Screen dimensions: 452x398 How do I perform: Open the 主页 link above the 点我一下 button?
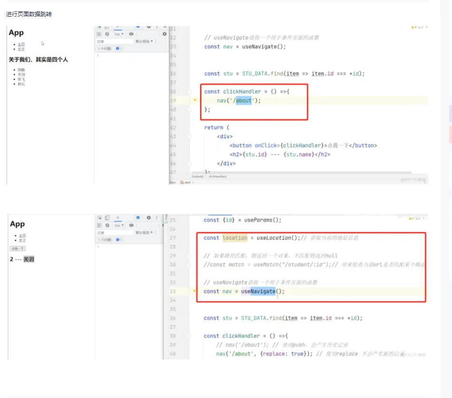22,236
